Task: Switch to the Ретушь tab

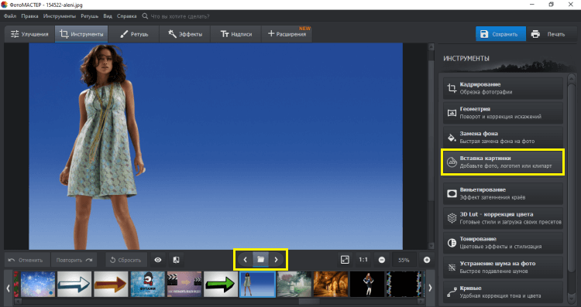Action: (x=134, y=34)
